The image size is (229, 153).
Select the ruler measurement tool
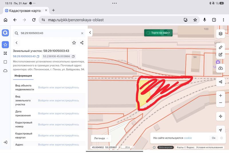[220, 47]
